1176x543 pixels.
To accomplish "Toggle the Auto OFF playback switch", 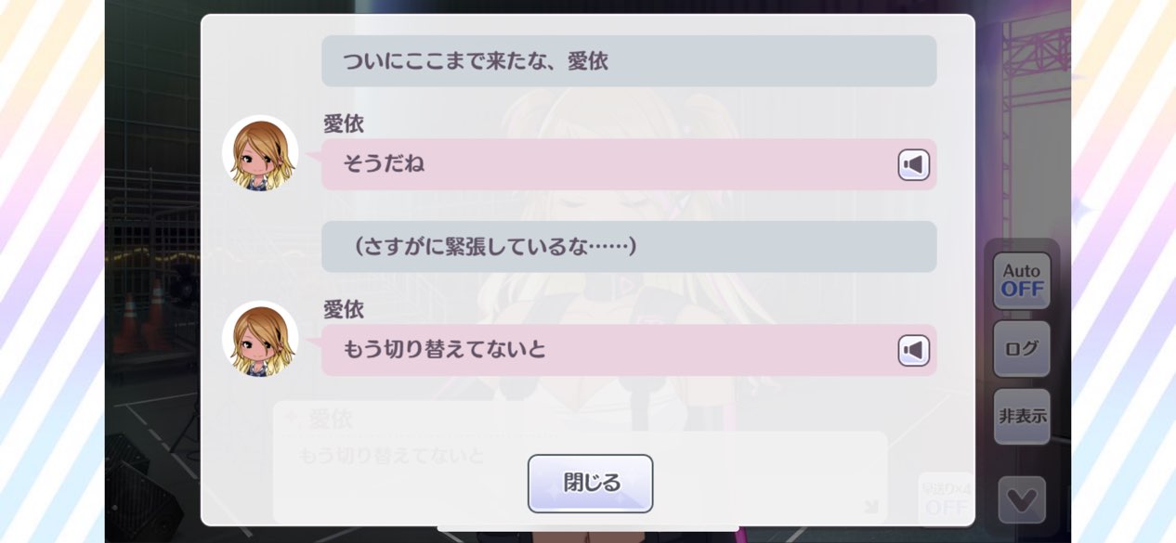I will pyautogui.click(x=1022, y=280).
